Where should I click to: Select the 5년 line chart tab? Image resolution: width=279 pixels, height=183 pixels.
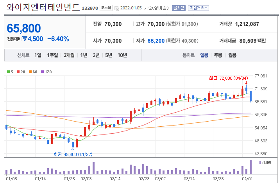point(109,55)
